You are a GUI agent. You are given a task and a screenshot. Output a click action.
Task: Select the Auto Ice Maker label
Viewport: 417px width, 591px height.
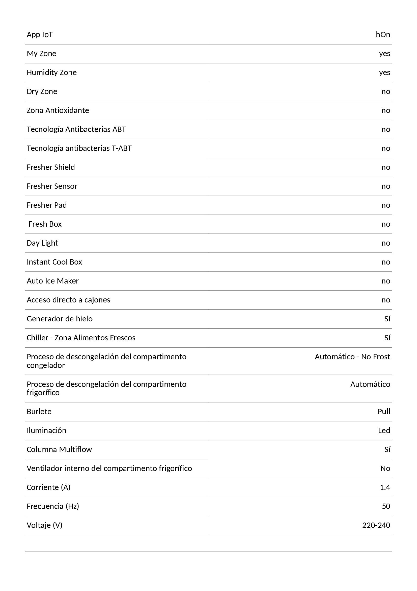point(53,281)
